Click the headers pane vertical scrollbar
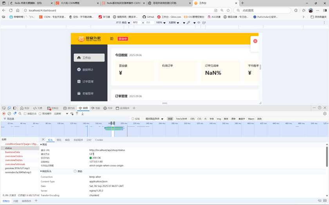329x205 pixels. tap(327, 157)
